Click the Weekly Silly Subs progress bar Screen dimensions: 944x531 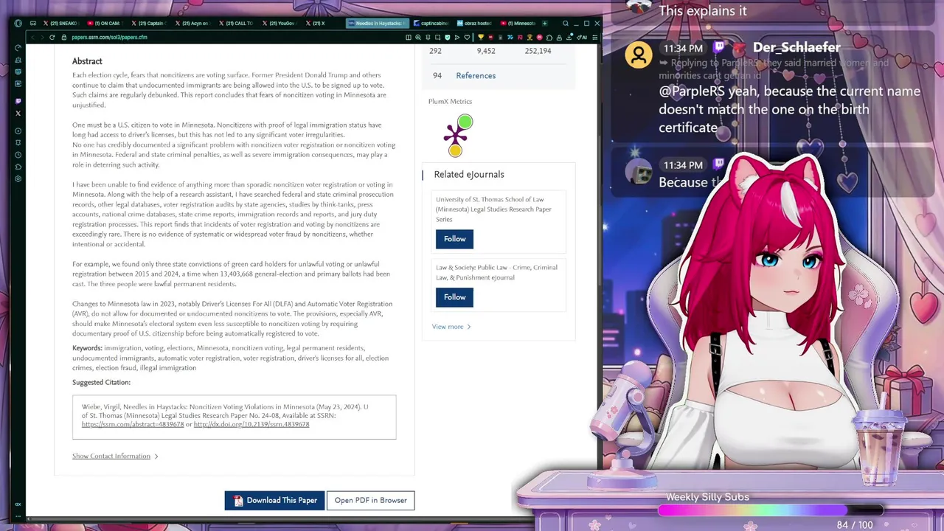point(771,510)
